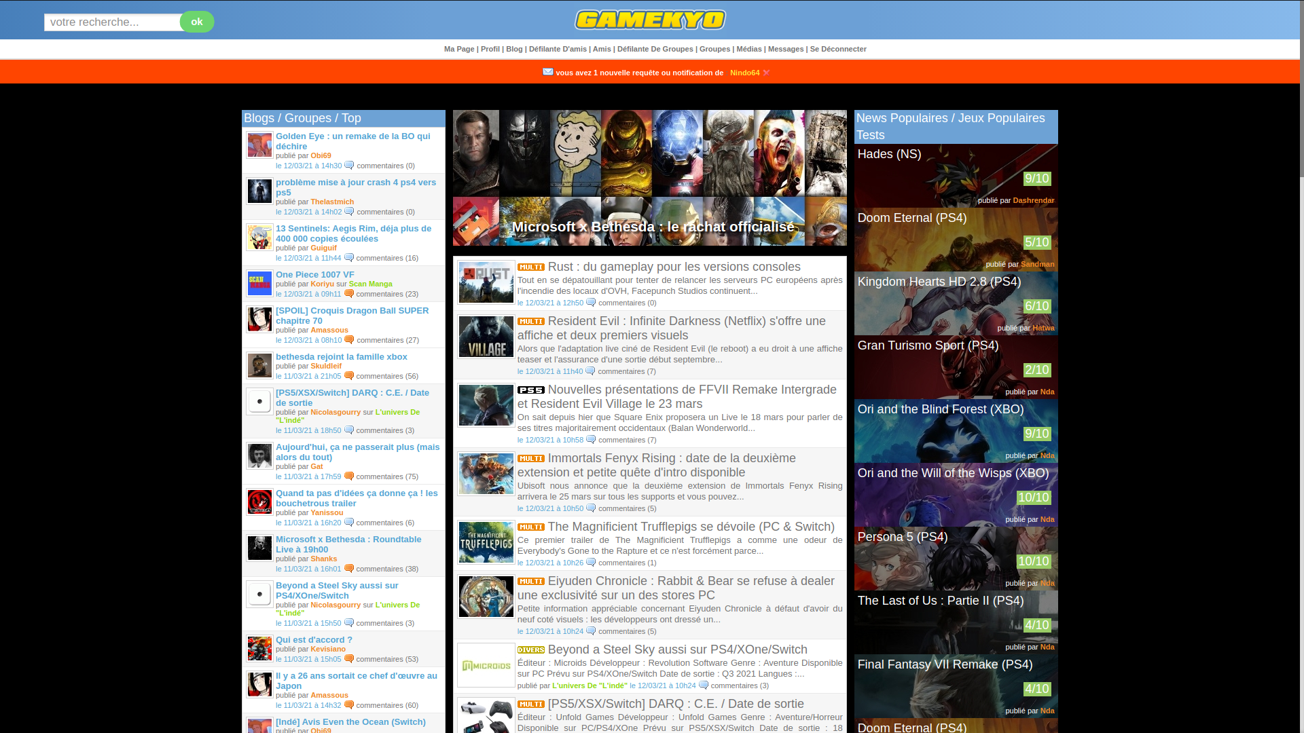Open Messages menu item
The image size is (1304, 733).
786,49
